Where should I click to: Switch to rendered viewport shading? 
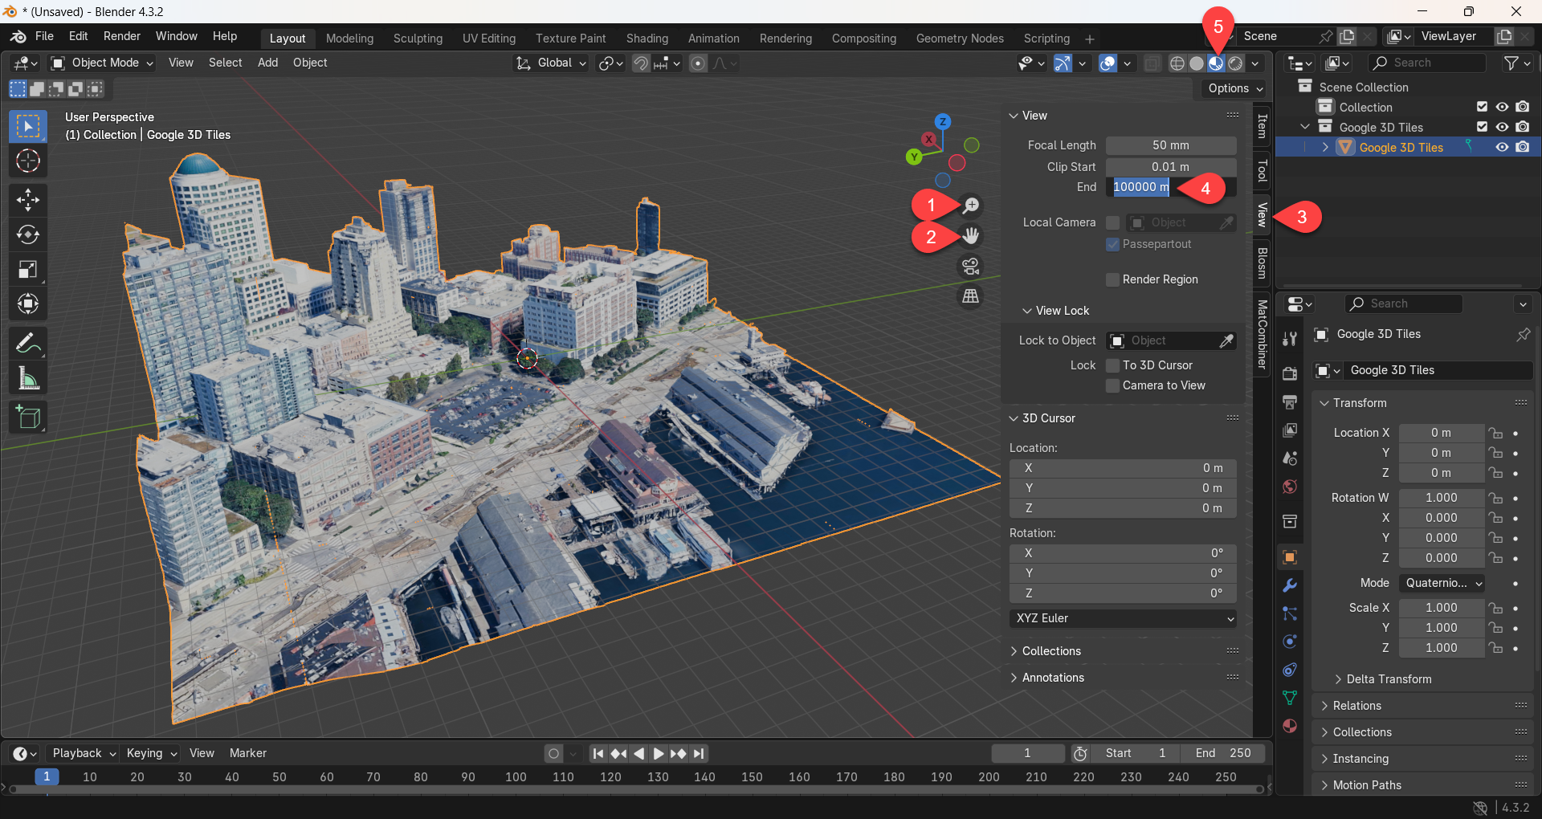click(x=1236, y=63)
